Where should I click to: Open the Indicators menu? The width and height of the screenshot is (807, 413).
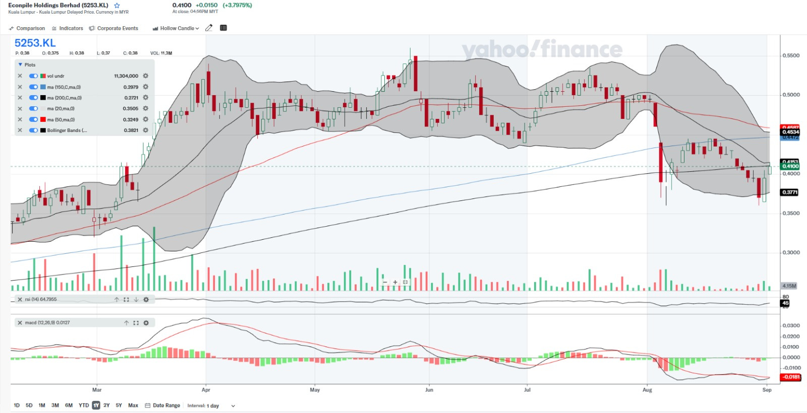point(67,28)
